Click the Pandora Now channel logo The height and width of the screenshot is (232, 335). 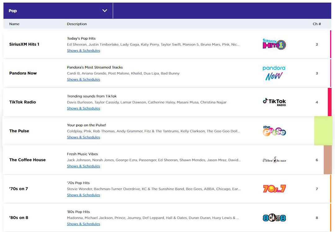pos(274,73)
